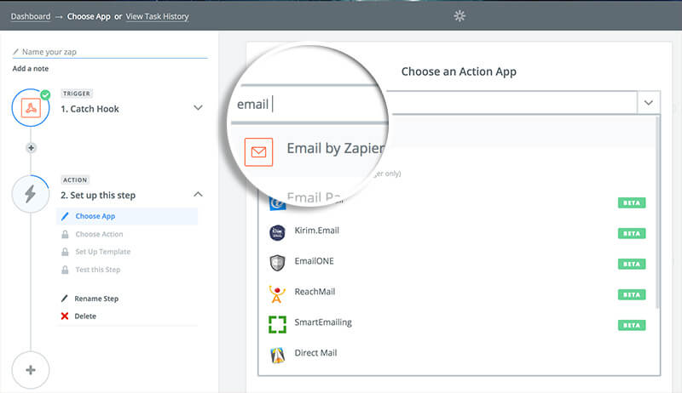Select Choose App step
The height and width of the screenshot is (393, 682).
click(127, 216)
